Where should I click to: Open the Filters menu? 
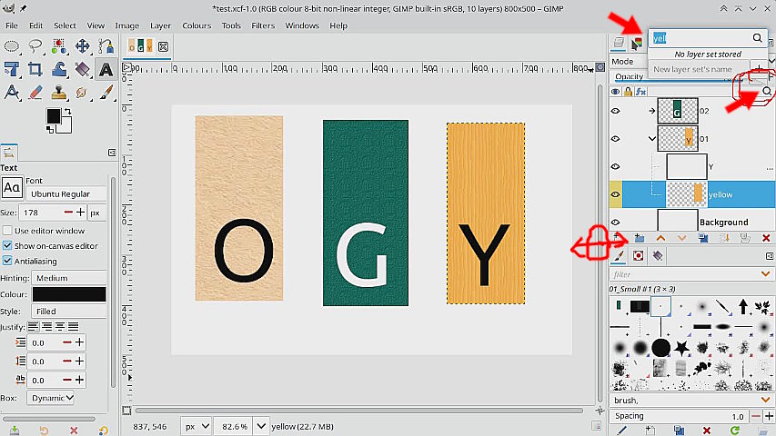[263, 25]
